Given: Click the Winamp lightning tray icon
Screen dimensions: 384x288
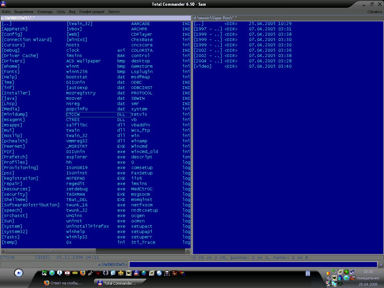Looking at the screenshot, I should (x=340, y=272).
